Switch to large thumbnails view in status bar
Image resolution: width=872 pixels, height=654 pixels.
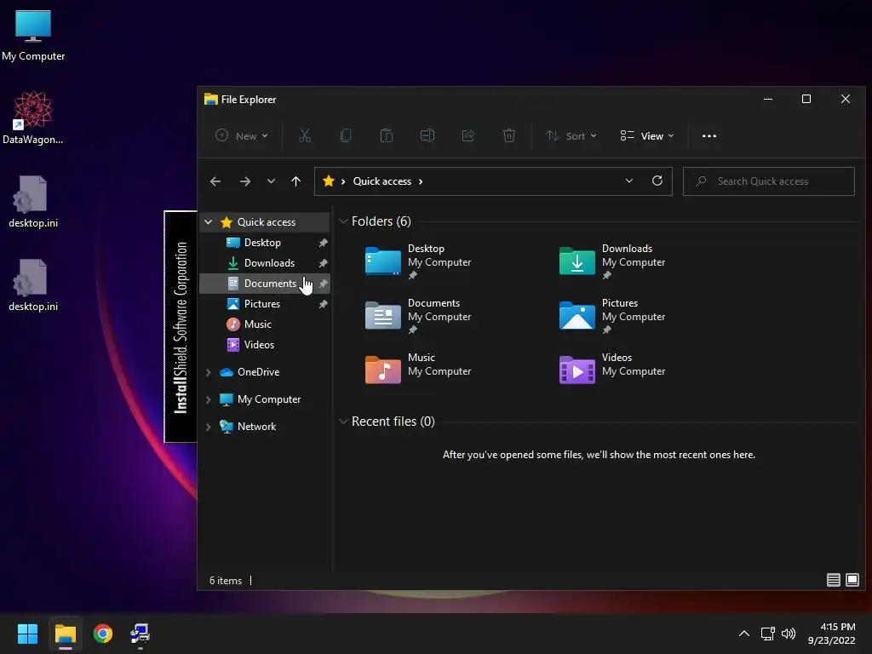pyautogui.click(x=852, y=580)
